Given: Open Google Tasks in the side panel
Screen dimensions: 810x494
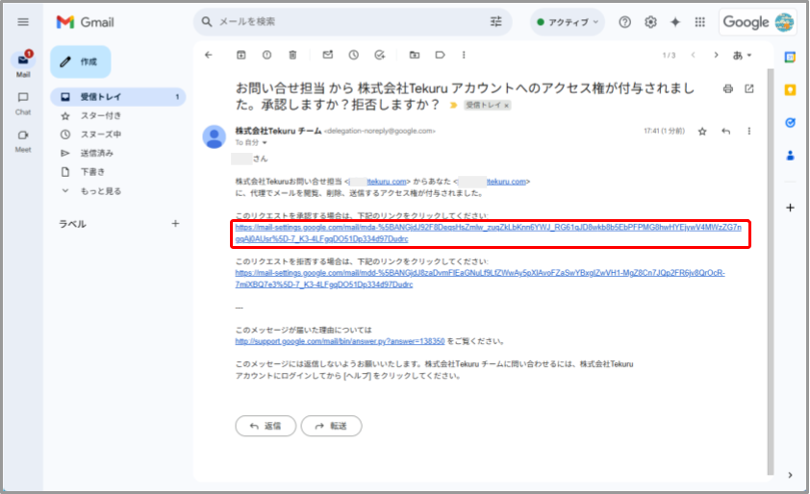Looking at the screenshot, I should 790,123.
